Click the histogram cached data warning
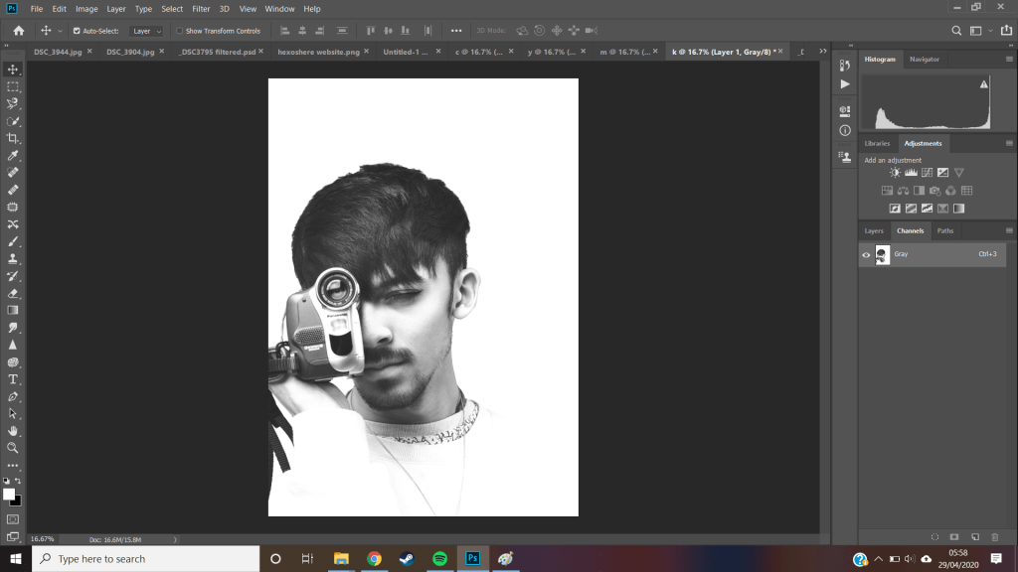The image size is (1018, 572). point(984,85)
